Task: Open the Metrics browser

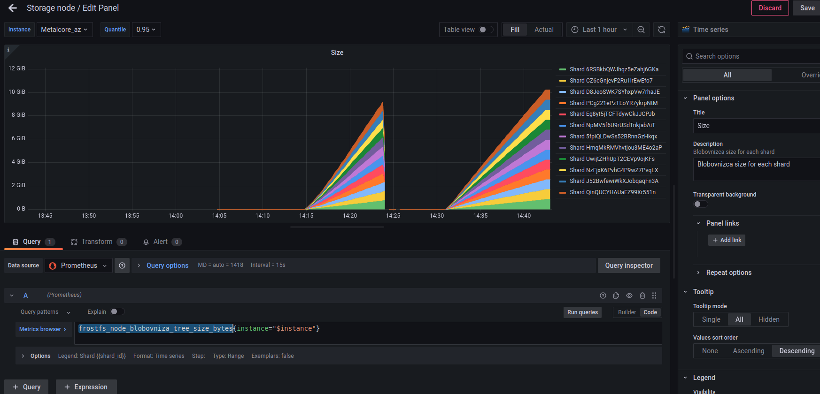Action: click(43, 329)
